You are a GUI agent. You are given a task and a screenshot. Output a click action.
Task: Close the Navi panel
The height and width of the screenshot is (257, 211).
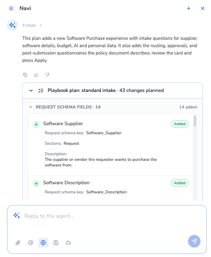(x=203, y=8)
